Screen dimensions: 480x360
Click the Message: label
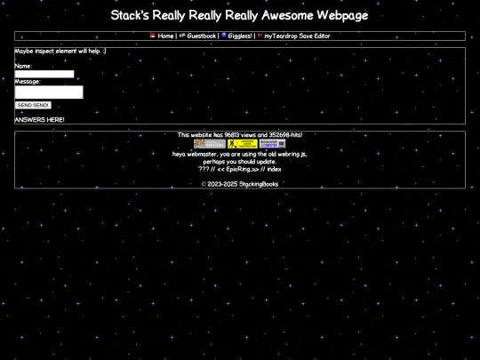coord(28,82)
